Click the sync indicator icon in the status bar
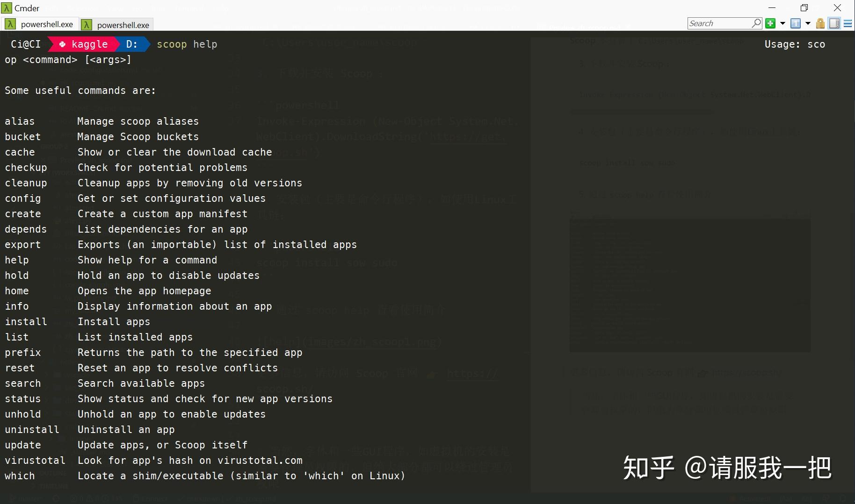Image resolution: width=855 pixels, height=504 pixels. [56, 498]
